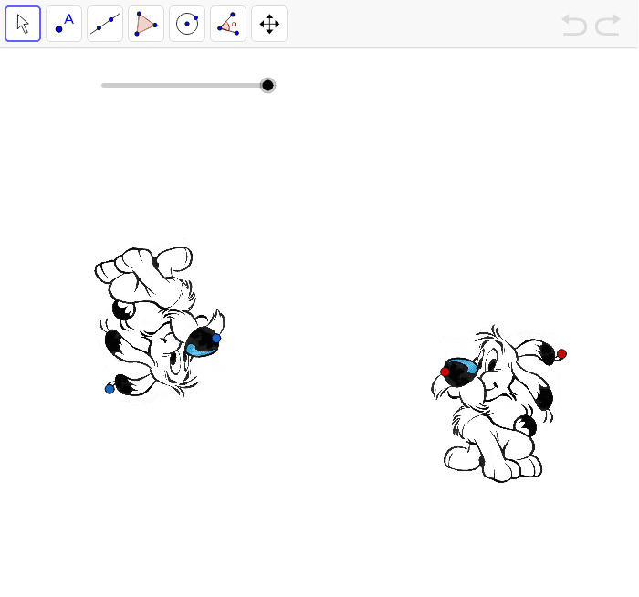Select the Angle measurement tool
Screen dimensions: 639x597
pyautogui.click(x=228, y=24)
